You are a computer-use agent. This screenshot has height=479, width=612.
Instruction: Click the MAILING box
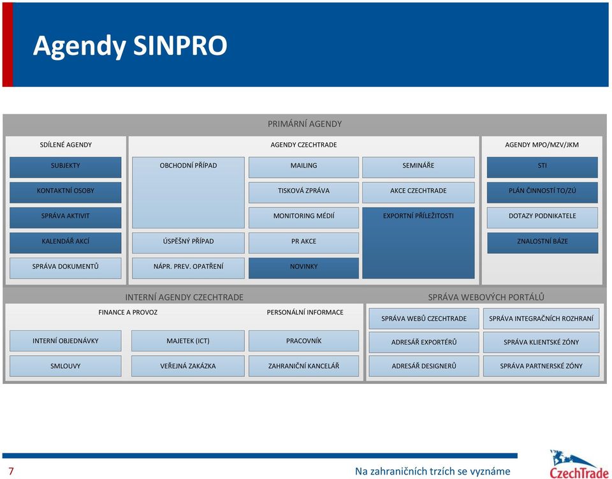point(303,167)
